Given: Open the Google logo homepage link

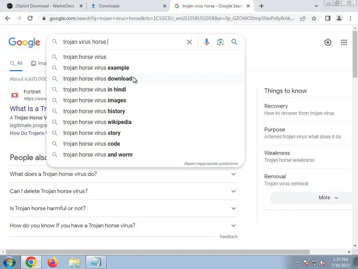Looking at the screenshot, I should [24, 42].
